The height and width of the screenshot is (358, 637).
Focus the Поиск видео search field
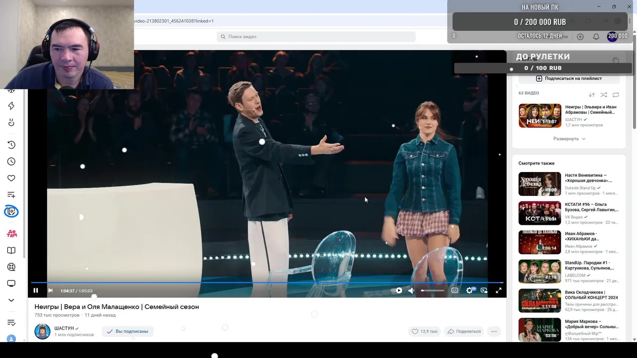tap(316, 36)
